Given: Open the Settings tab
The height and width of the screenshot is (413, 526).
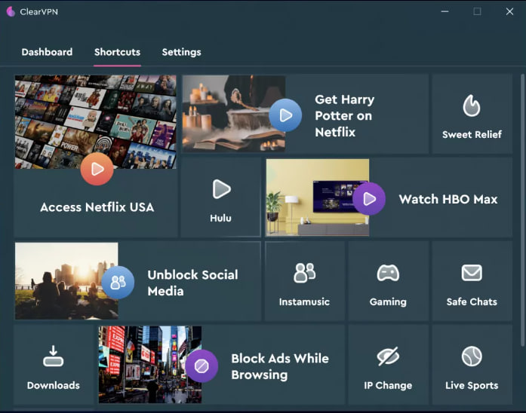Looking at the screenshot, I should click(x=181, y=52).
